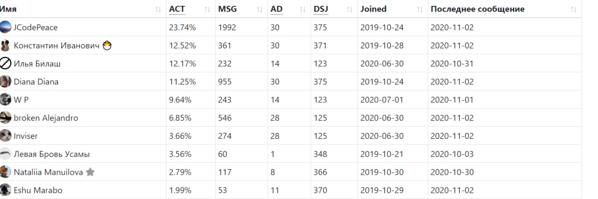This screenshot has height=199, width=598.
Task: Sort by Последнее сообщение column arrows
Action: (573, 9)
